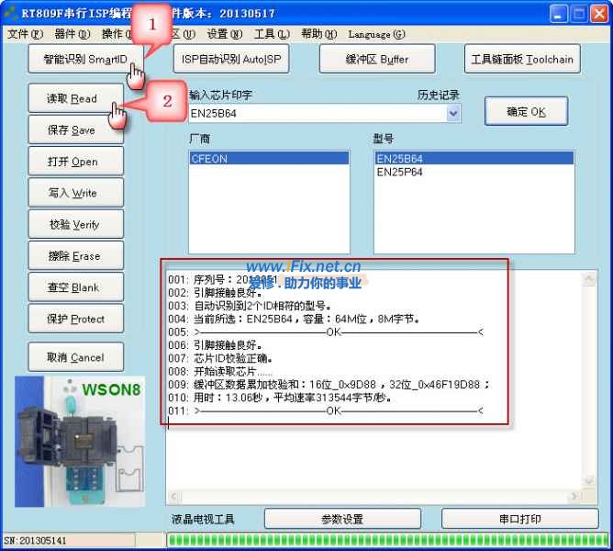
Task: Click log line 003 自动识别到2个ID
Action: 250,306
